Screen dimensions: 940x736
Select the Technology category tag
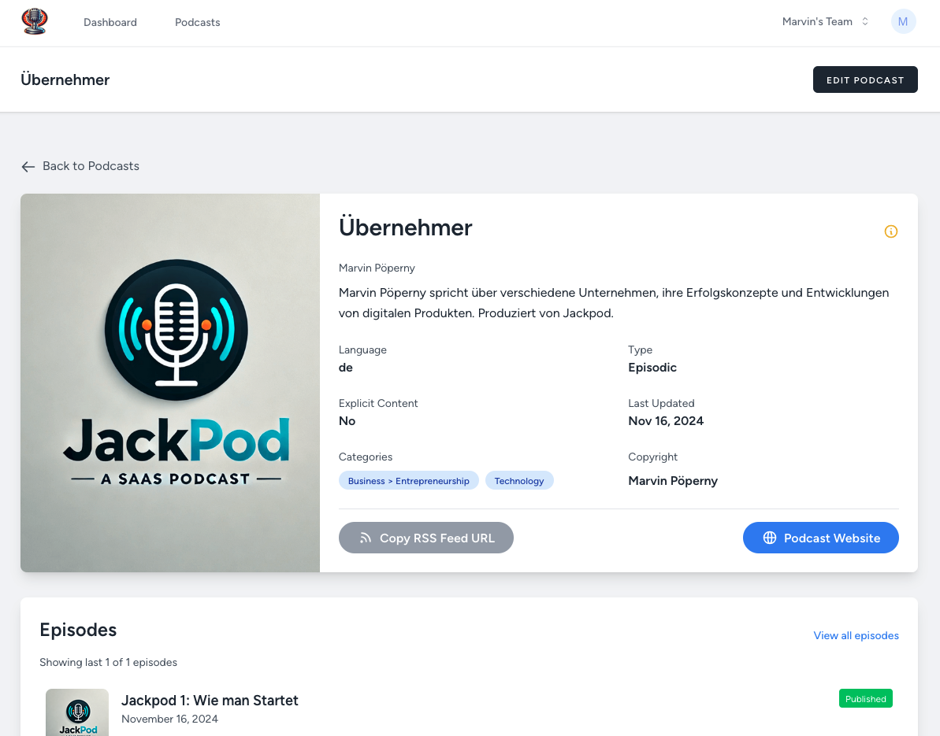(519, 480)
